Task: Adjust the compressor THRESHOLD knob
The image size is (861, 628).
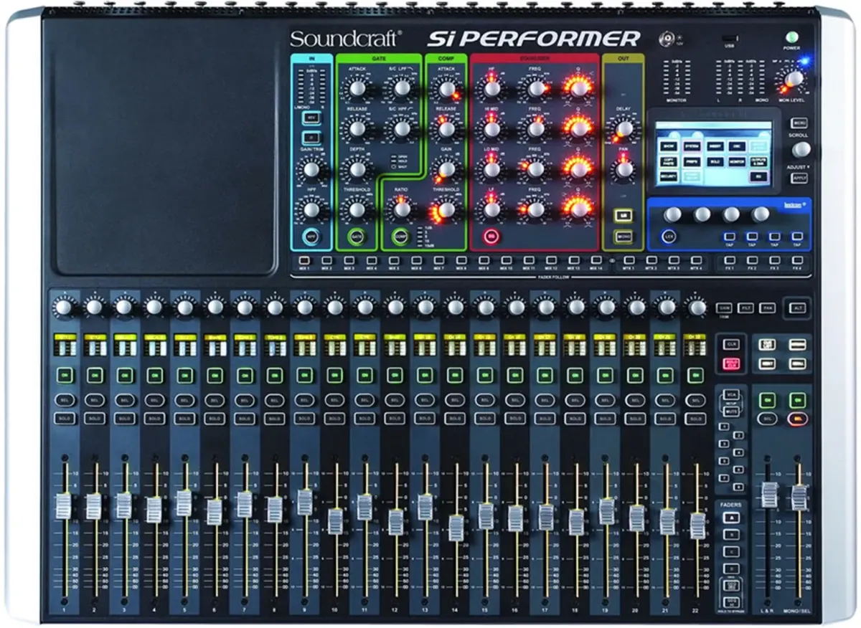Action: pos(446,209)
